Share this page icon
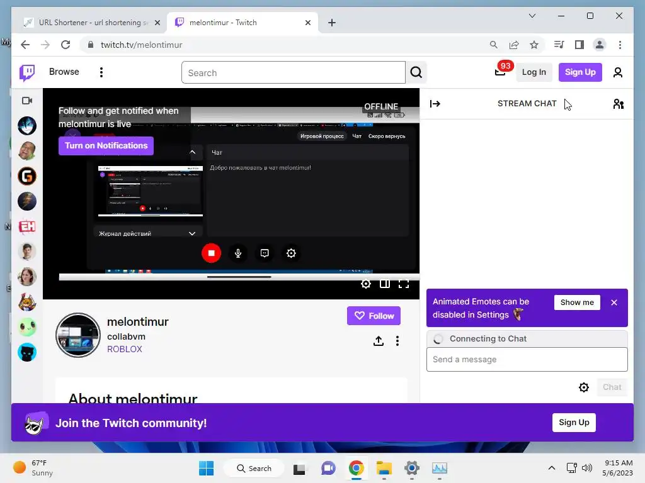 [514, 45]
